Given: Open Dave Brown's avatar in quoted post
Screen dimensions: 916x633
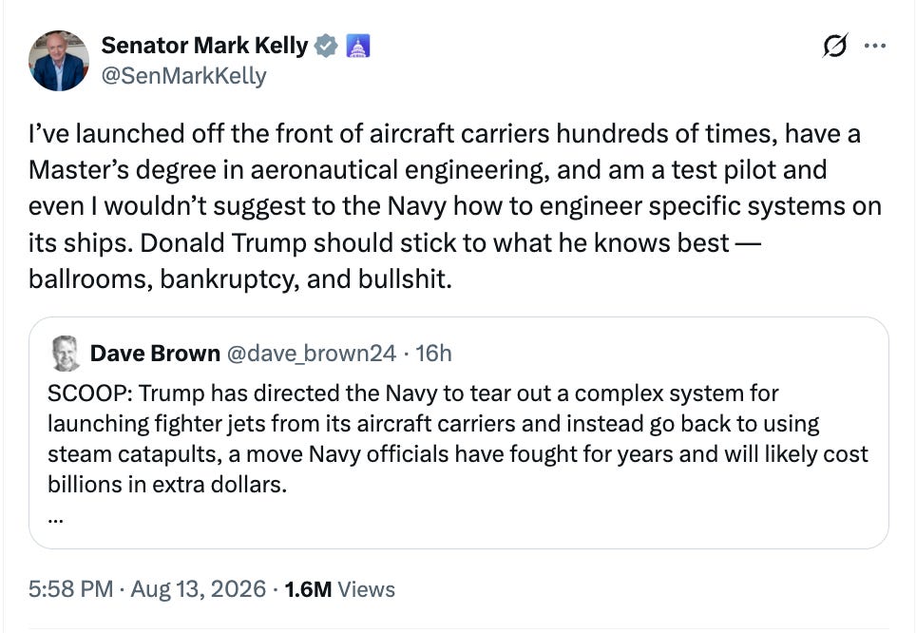Looking at the screenshot, I should [x=66, y=353].
